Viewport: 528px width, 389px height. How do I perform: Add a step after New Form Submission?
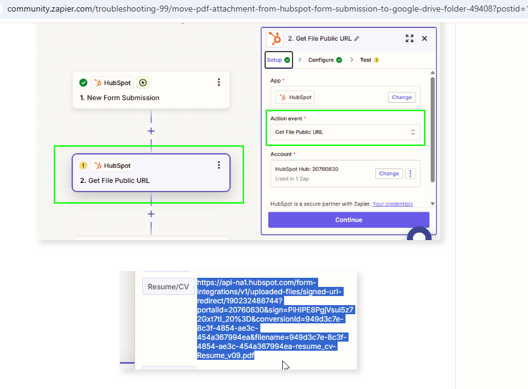pyautogui.click(x=151, y=131)
